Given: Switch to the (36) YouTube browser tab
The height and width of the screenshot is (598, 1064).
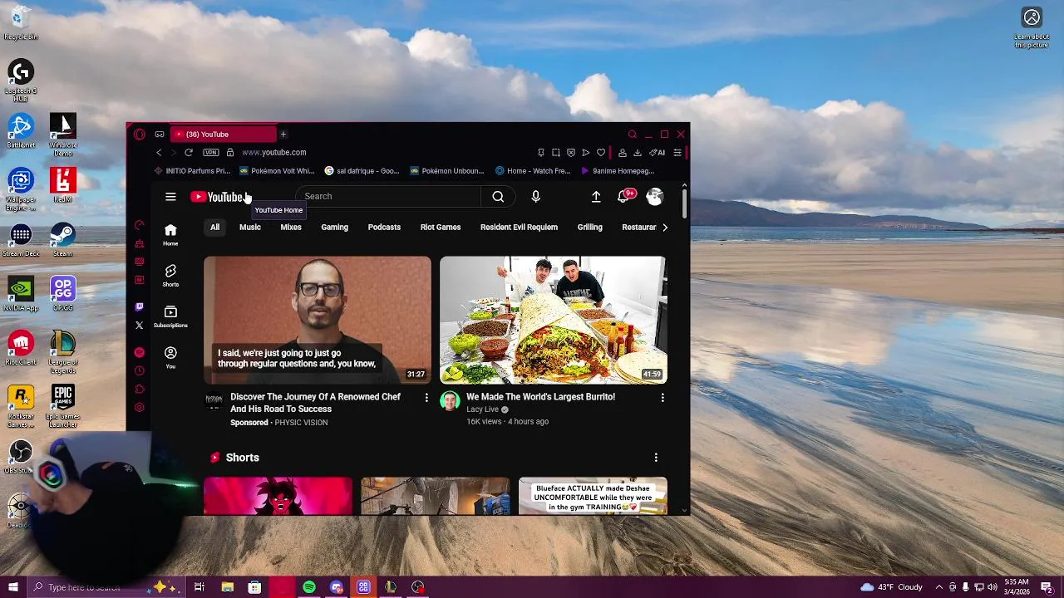Looking at the screenshot, I should 224,134.
